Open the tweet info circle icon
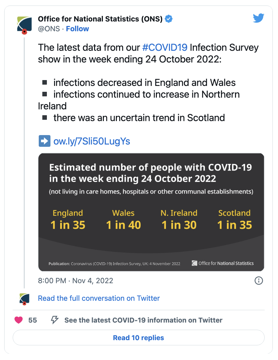 [x=259, y=281]
